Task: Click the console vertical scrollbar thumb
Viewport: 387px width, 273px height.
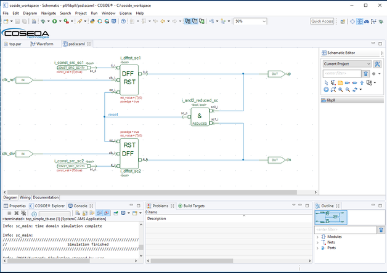Action: pyautogui.click(x=141, y=247)
